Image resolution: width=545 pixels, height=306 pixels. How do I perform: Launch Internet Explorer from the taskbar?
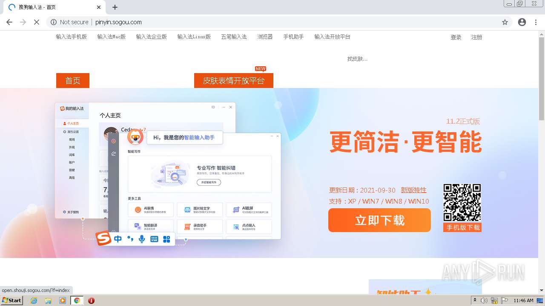click(x=34, y=300)
